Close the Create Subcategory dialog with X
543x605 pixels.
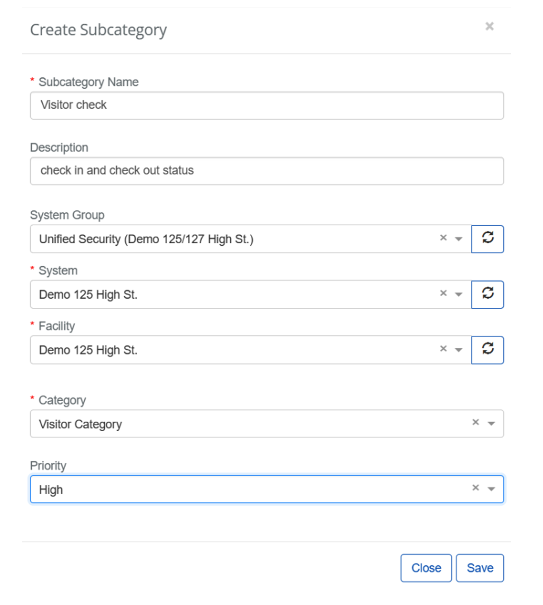490,26
